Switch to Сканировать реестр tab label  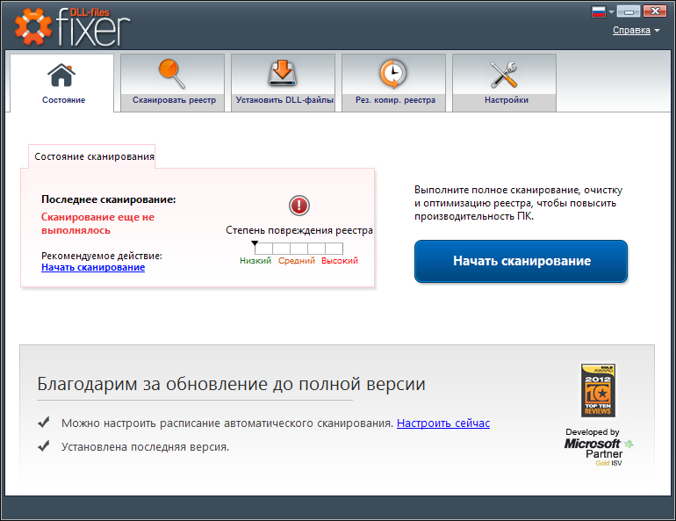point(174,100)
